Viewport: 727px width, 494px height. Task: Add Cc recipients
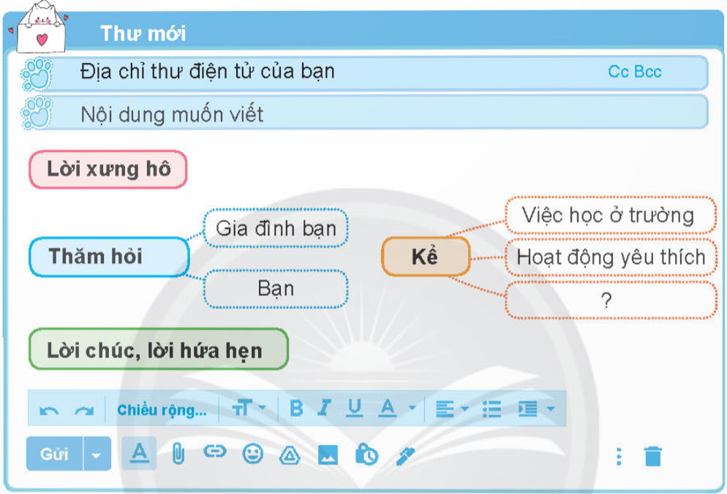[618, 72]
